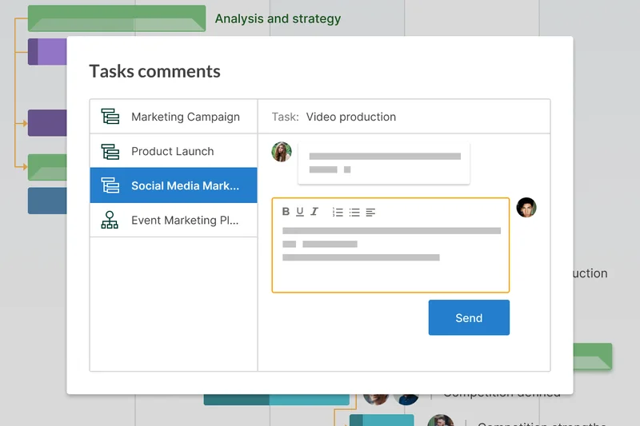Click the Gantt icon beside Product Launch
Screen dimensions: 640x426
[110, 151]
